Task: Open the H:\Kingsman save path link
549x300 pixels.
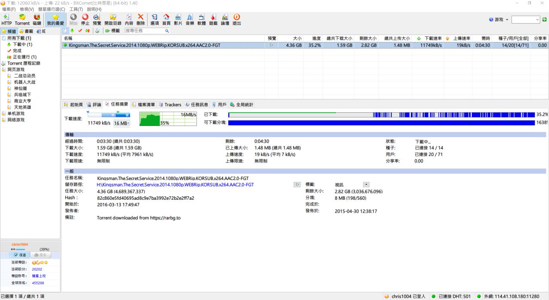Action: click(175, 185)
